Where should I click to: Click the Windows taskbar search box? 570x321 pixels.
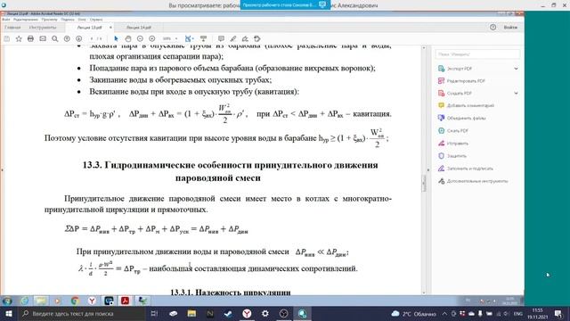tap(81, 314)
